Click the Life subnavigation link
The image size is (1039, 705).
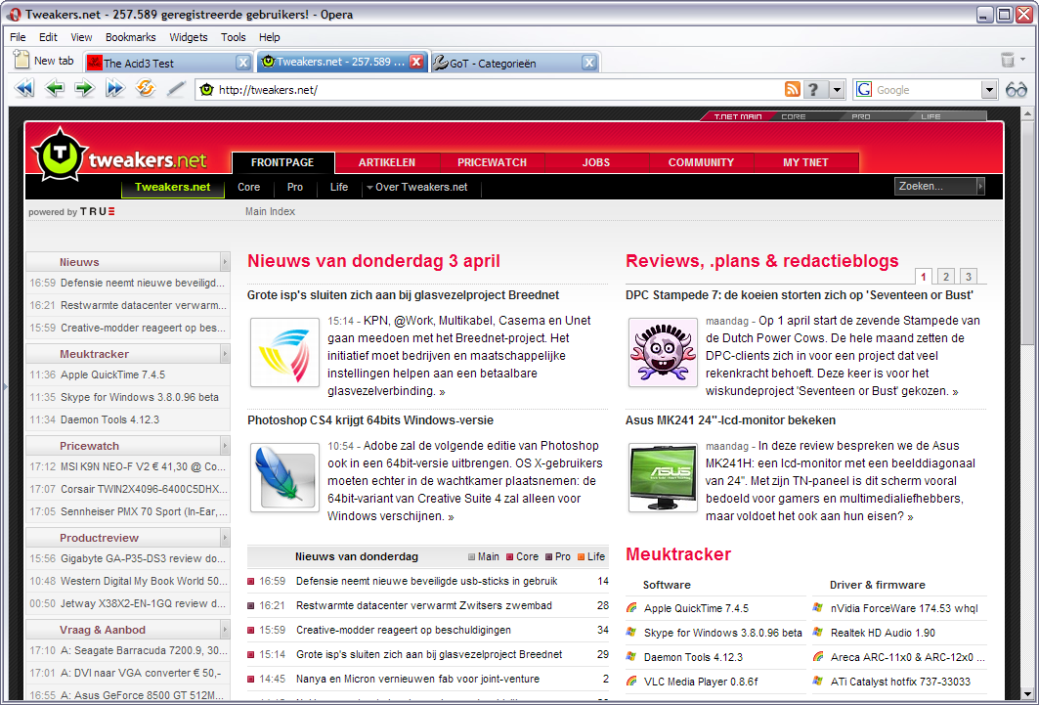[x=338, y=187]
